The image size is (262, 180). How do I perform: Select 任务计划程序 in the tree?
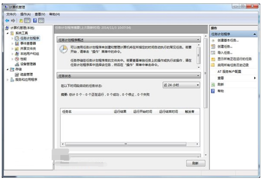pos(30,38)
